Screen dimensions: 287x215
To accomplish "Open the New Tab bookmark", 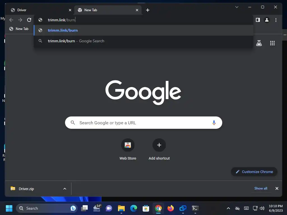I will (19, 29).
